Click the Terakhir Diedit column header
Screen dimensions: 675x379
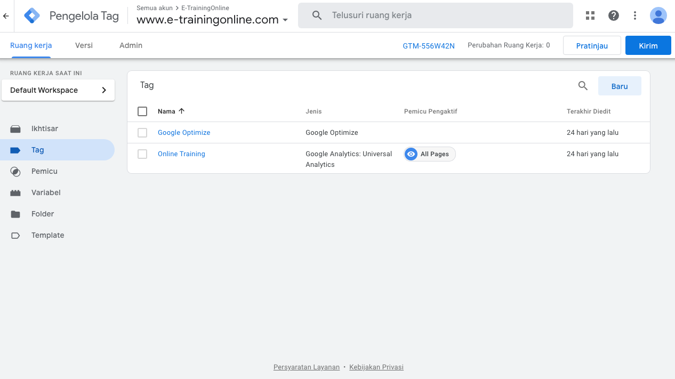click(589, 111)
